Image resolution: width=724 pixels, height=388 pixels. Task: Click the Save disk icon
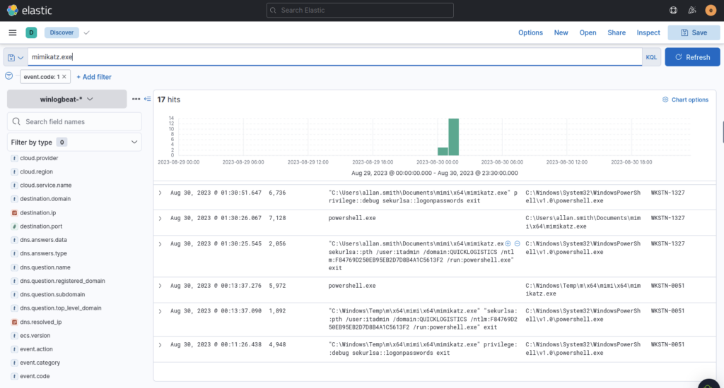(x=684, y=32)
